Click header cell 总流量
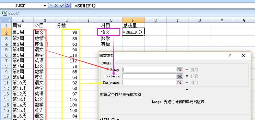Screen dimensions: 255x120 tap(133, 26)
